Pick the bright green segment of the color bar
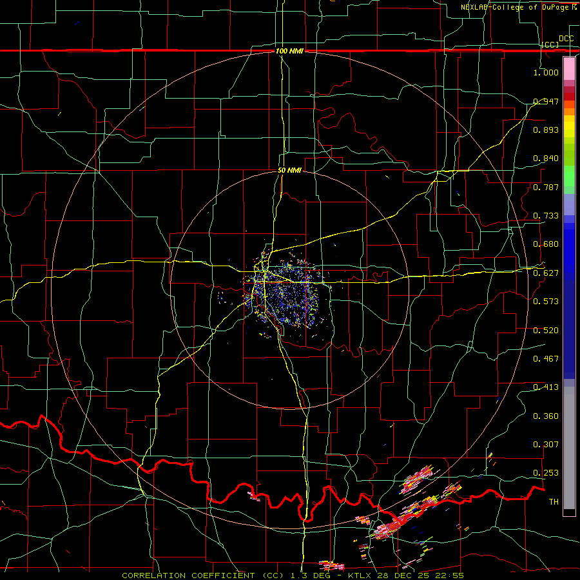 [569, 176]
